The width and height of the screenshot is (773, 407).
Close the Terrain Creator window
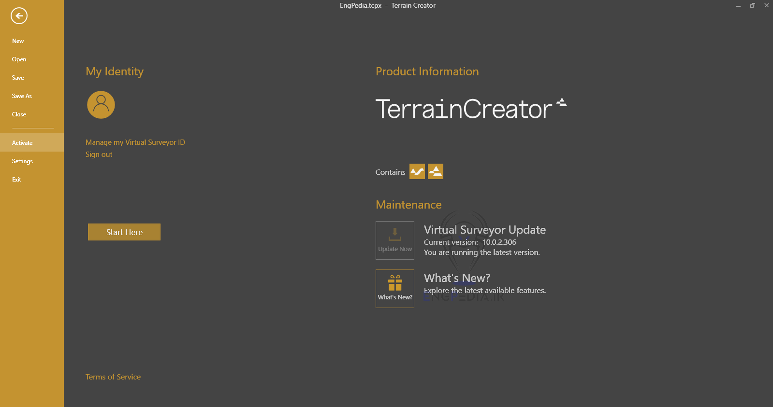pyautogui.click(x=766, y=6)
